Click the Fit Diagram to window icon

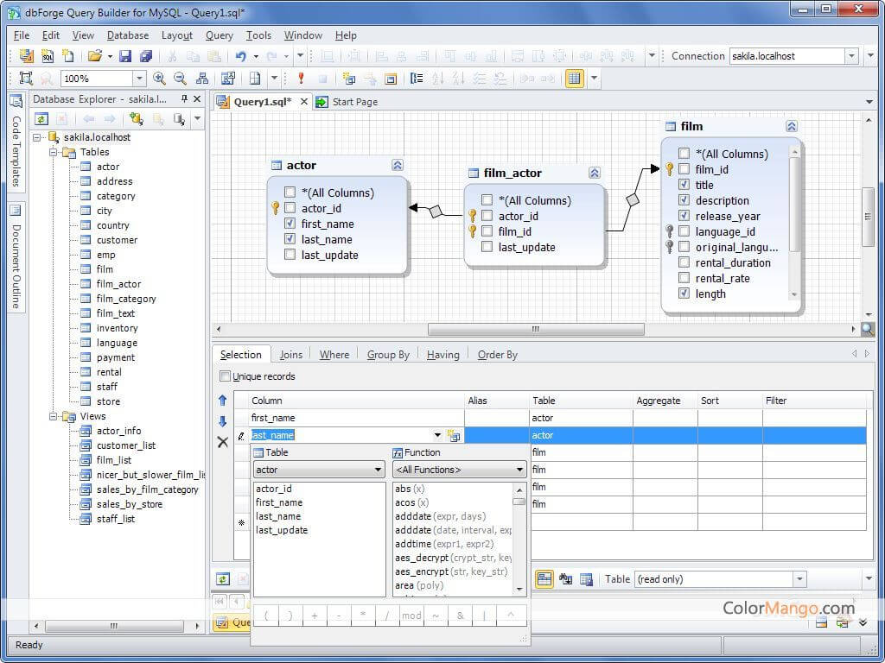26,79
